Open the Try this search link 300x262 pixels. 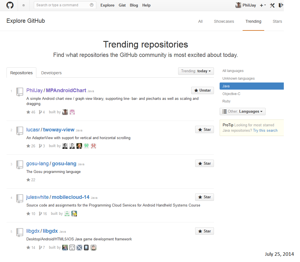265,130
